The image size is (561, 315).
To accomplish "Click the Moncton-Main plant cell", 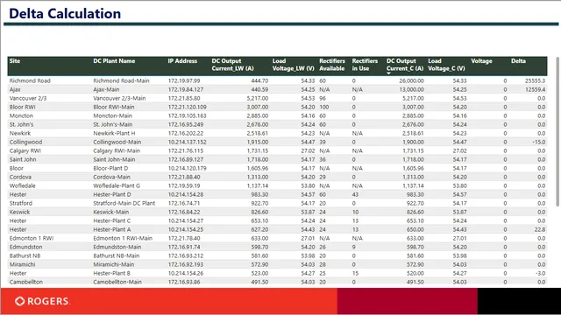I will pyautogui.click(x=112, y=115).
